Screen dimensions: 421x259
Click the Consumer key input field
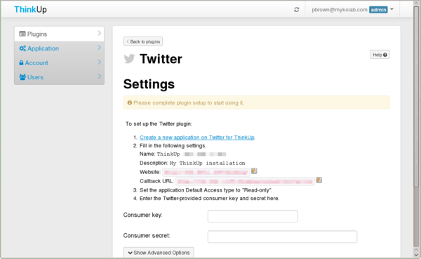(x=253, y=216)
